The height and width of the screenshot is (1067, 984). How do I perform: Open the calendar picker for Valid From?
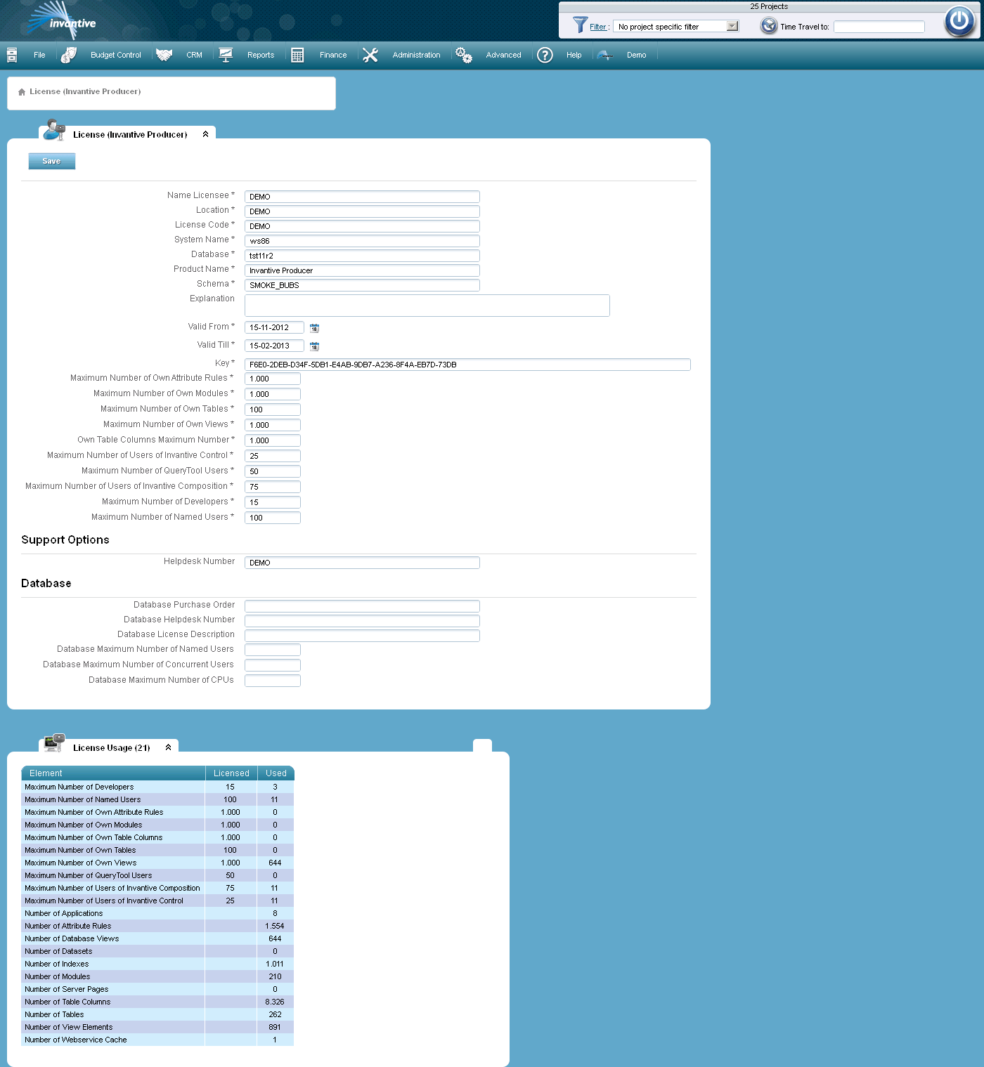[314, 327]
